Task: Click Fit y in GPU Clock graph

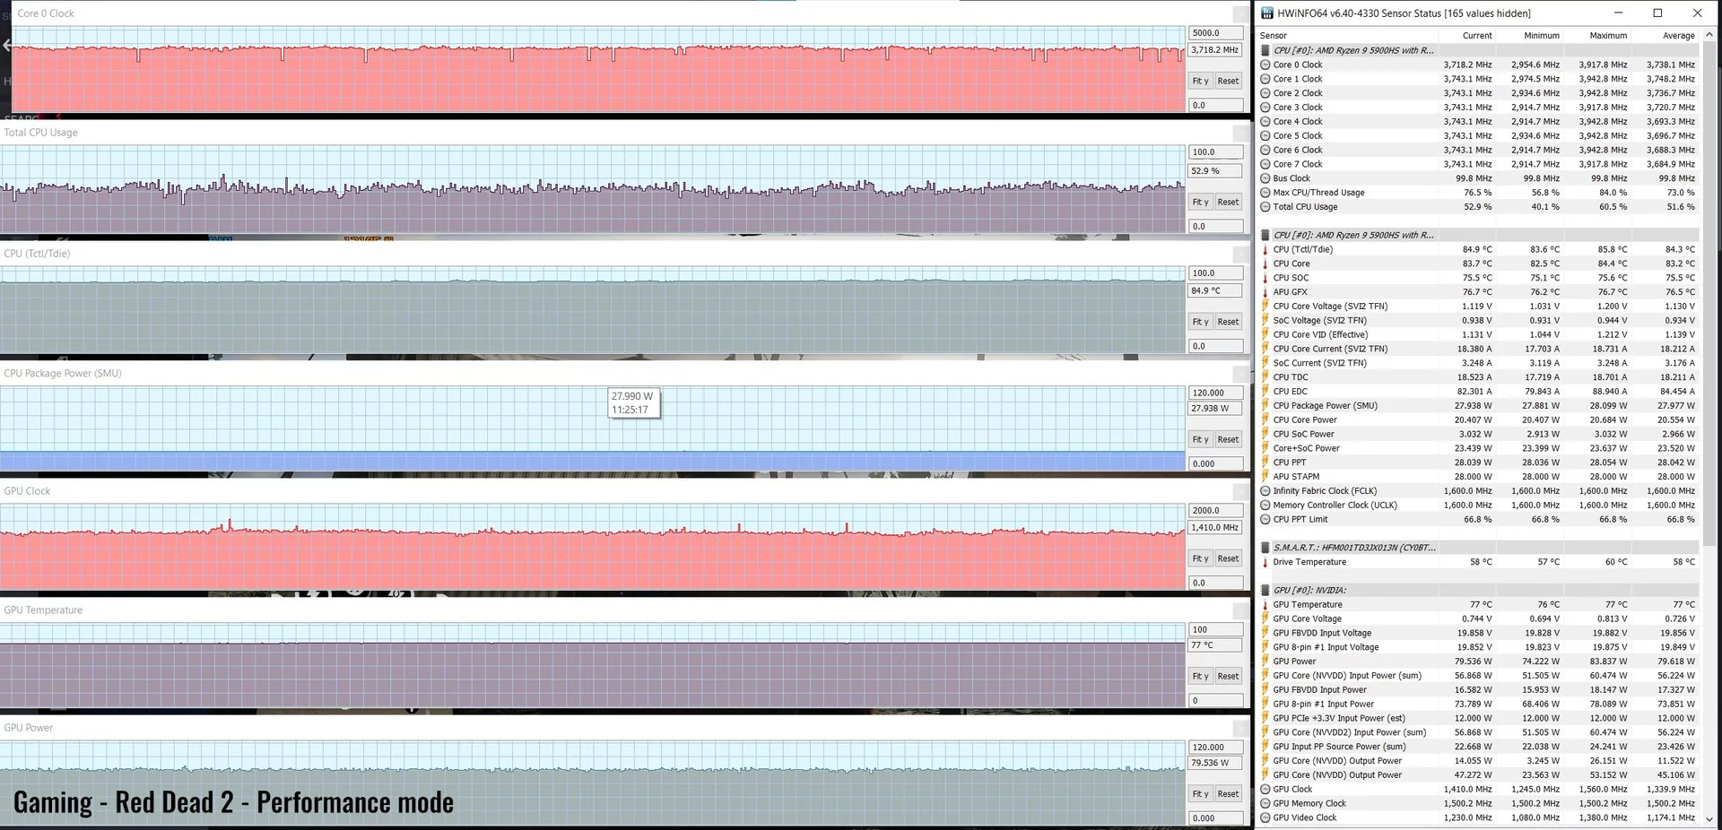Action: [1200, 558]
